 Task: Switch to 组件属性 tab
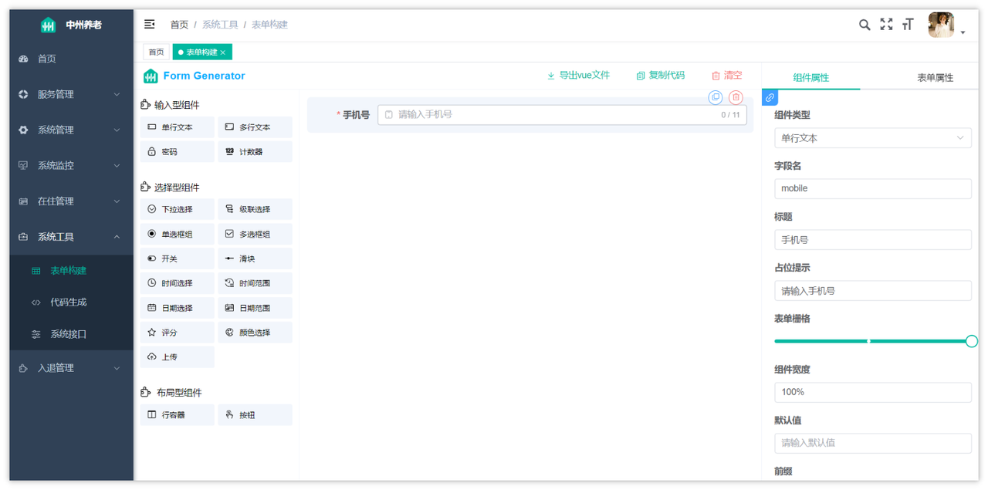click(x=810, y=78)
